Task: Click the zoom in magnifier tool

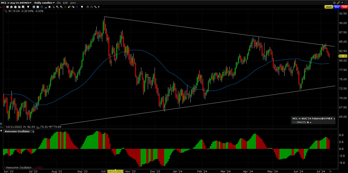Action: coord(57,7)
